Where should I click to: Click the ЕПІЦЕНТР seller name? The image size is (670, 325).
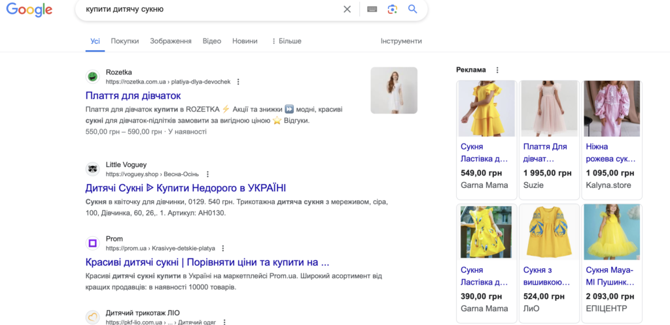point(607,309)
